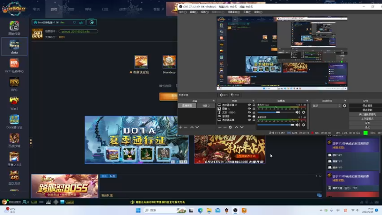
Task: Open File Explorer from taskbar
Action: 209,210
